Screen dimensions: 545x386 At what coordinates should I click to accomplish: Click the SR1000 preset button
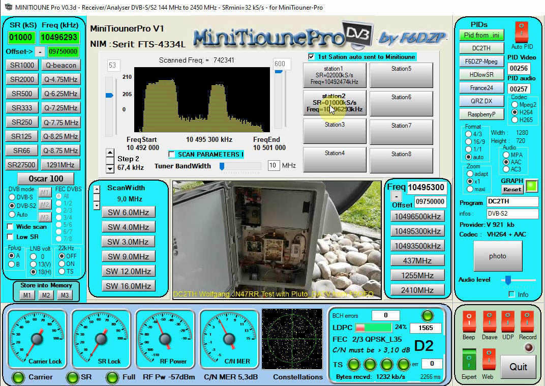pyautogui.click(x=22, y=66)
